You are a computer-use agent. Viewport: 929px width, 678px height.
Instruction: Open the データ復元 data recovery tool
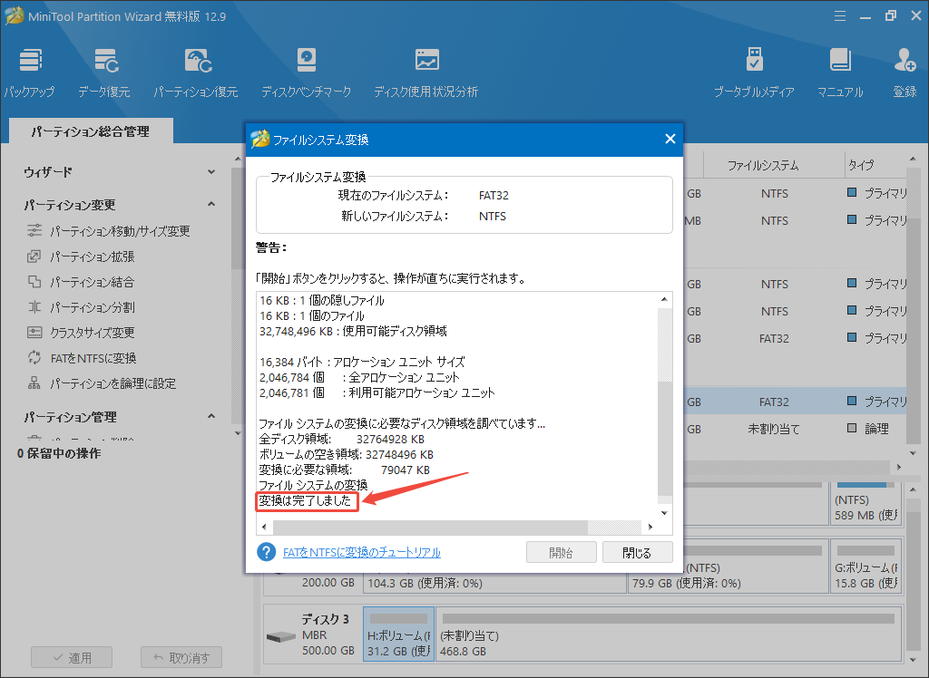(104, 73)
